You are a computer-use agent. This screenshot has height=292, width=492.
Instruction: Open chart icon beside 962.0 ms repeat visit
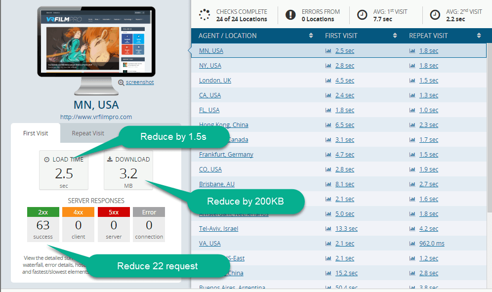(412, 243)
